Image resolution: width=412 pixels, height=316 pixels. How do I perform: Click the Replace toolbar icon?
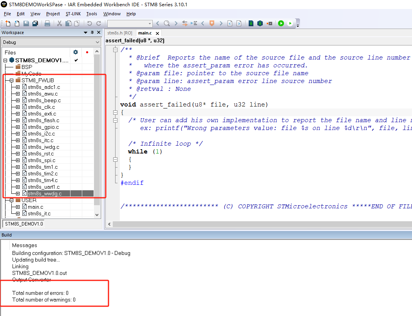[x=185, y=23]
